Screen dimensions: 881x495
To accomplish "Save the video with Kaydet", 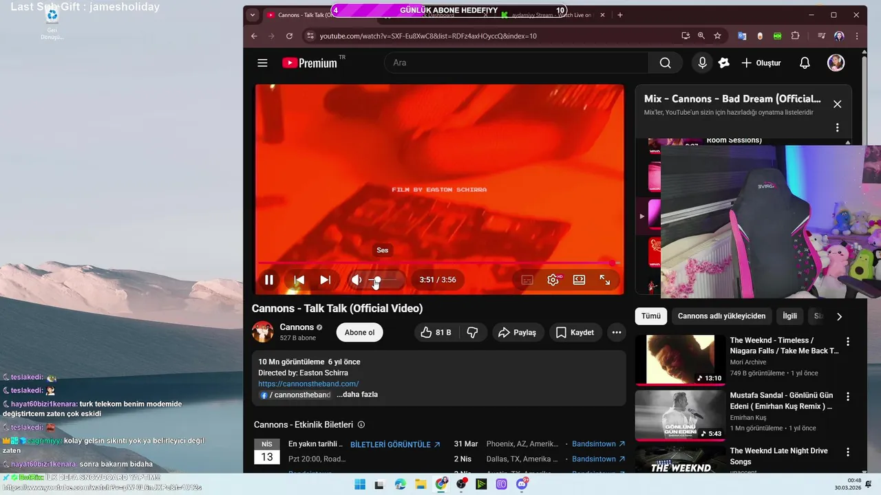I will 575,333.
